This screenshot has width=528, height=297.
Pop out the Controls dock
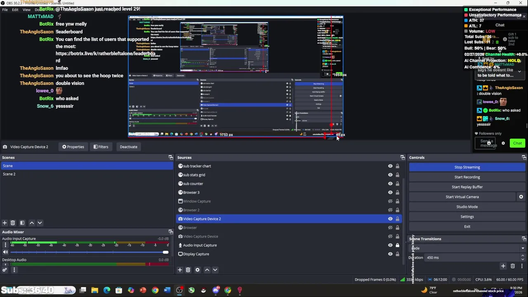click(x=524, y=158)
